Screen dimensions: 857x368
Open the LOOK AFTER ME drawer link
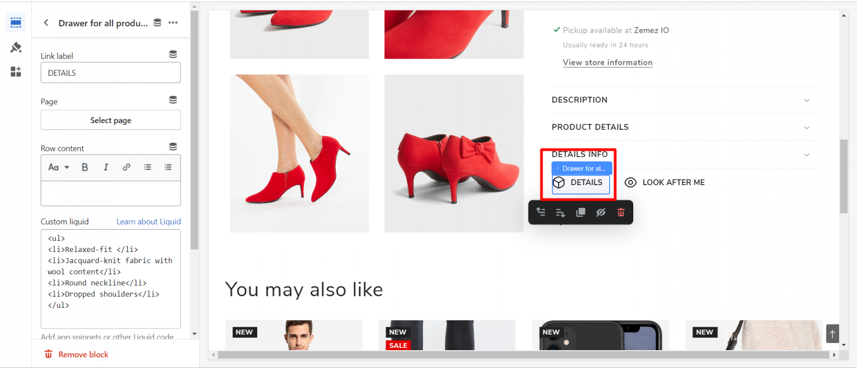(x=665, y=182)
